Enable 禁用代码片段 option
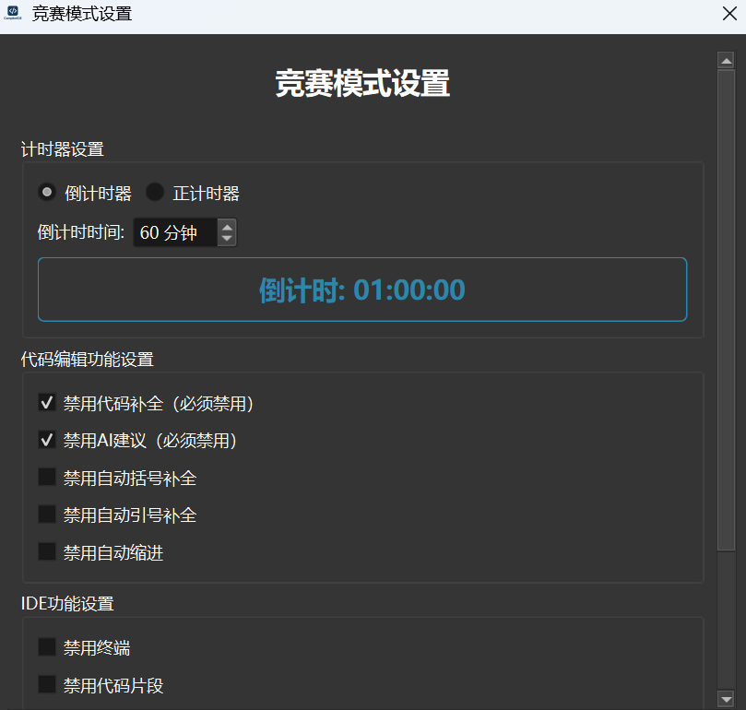 click(x=46, y=685)
